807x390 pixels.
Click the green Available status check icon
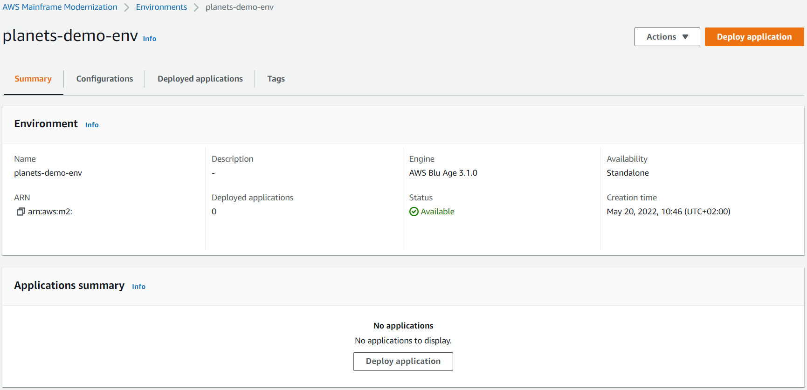coord(414,212)
